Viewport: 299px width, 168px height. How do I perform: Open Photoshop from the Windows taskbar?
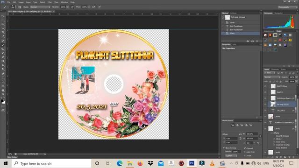tap(192, 163)
